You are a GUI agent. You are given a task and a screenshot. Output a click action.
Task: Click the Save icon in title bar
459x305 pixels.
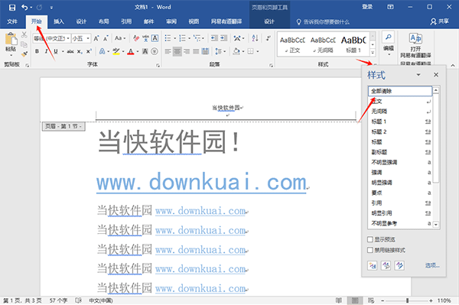pyautogui.click(x=12, y=8)
